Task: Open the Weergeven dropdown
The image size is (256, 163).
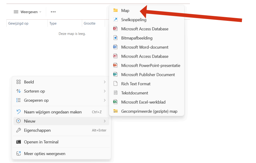Action: (28, 12)
